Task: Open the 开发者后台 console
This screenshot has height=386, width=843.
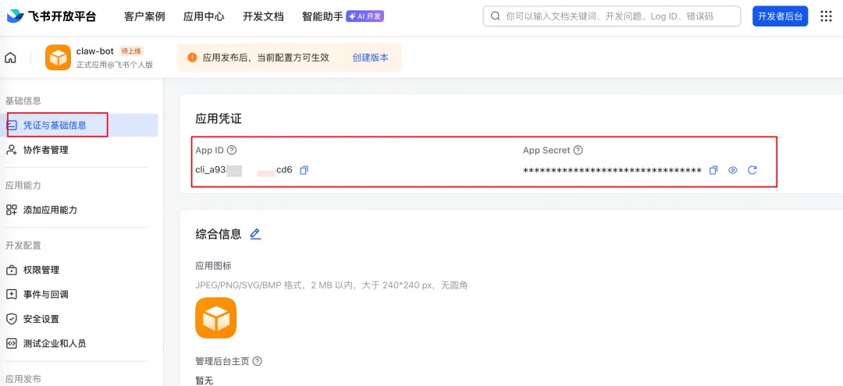Action: pyautogui.click(x=780, y=16)
